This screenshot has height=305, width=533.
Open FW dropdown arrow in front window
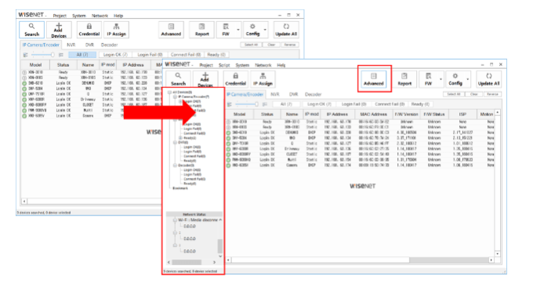point(441,79)
